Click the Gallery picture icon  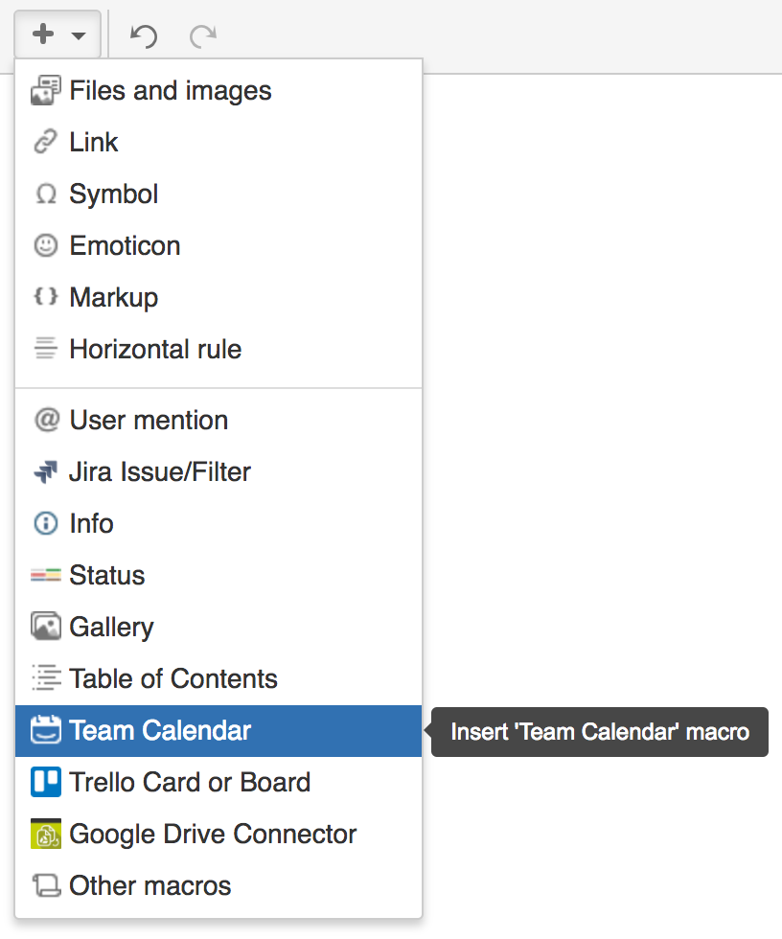46,628
